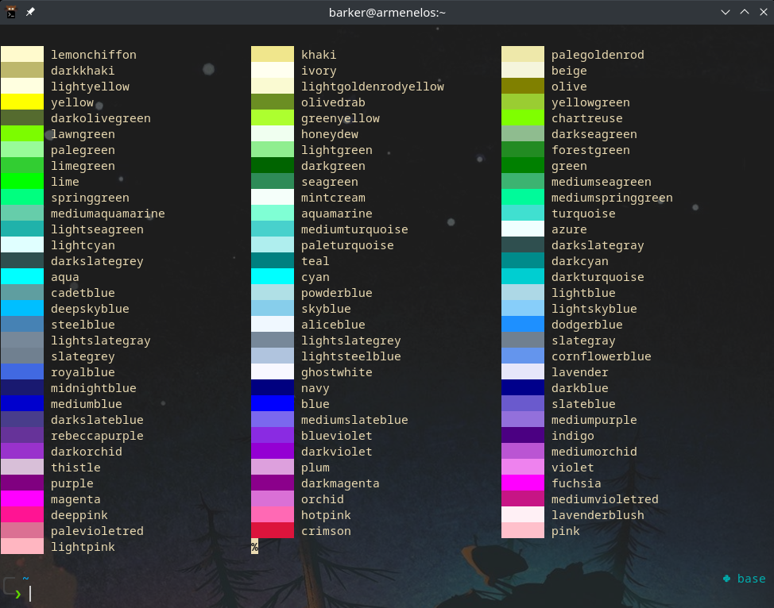Maximize the terminal using the up chevron

coord(745,12)
